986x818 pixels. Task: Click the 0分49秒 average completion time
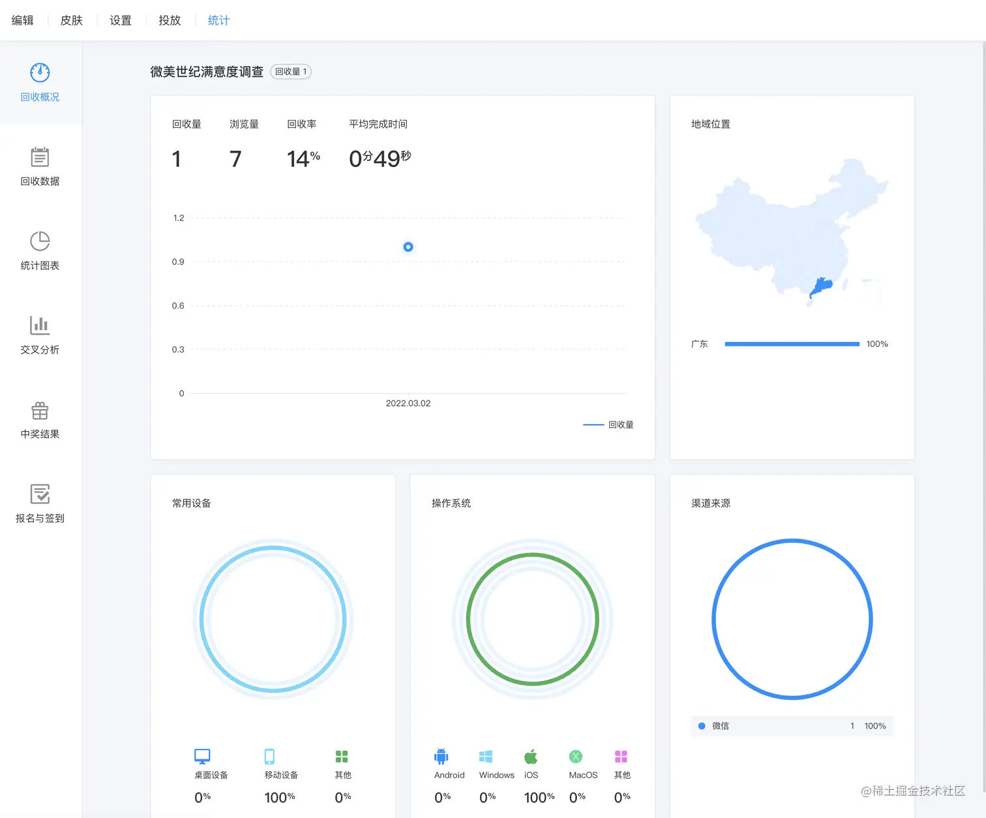380,159
